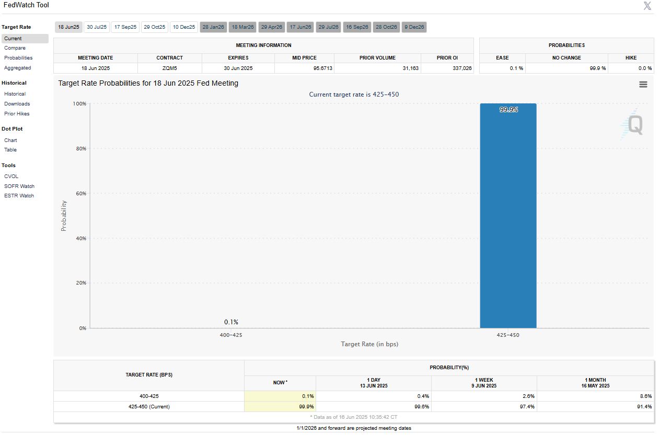Click the 0.1% label above 400-425 on the chart
This screenshot has height=435, width=659.
pyautogui.click(x=231, y=322)
